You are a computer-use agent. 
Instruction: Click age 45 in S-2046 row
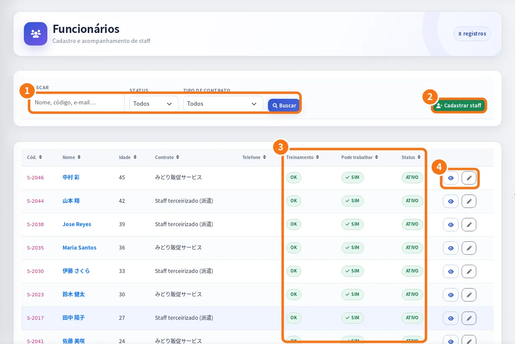click(122, 177)
